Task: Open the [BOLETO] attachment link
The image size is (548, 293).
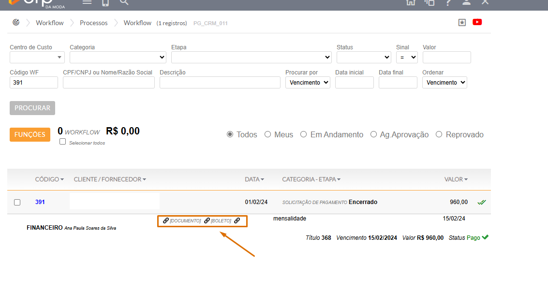Action: (x=221, y=221)
